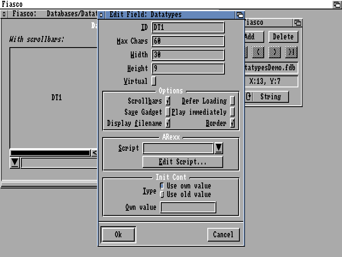The width and height of the screenshot is (342, 257).
Task: Click the horizontal scrollbar under DT1
Action: [x=50, y=152]
